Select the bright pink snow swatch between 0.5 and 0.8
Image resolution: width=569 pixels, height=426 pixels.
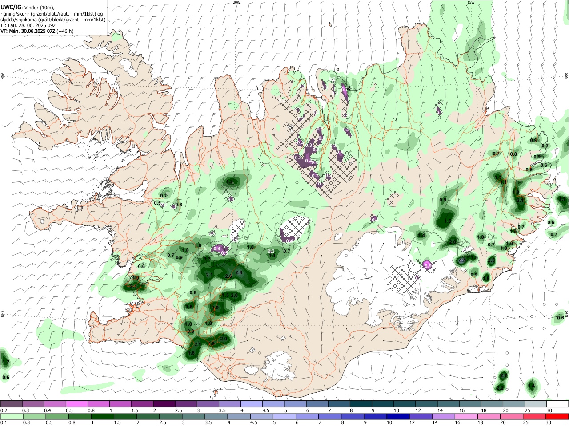tap(76, 404)
